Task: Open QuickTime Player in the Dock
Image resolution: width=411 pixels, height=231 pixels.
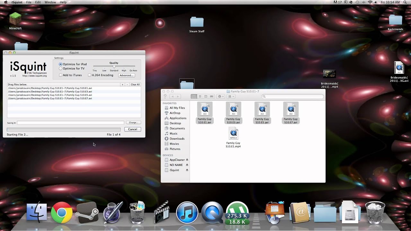Action: (x=212, y=212)
